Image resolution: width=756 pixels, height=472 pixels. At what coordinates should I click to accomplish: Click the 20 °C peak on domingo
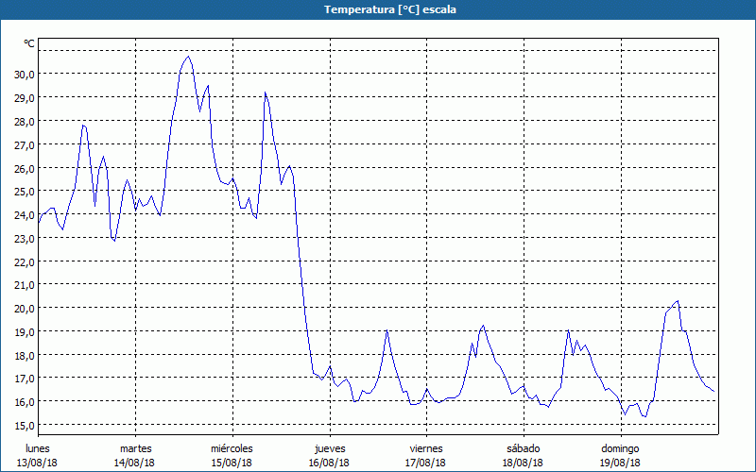(678, 301)
